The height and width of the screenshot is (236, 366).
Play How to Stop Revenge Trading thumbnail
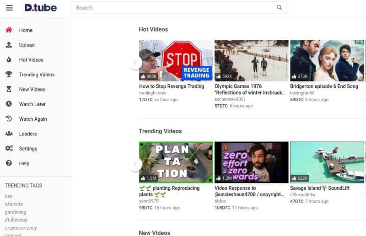tap(176, 60)
